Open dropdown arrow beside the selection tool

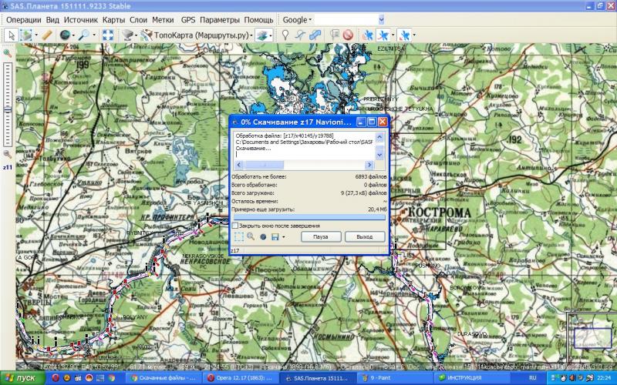tap(35, 35)
